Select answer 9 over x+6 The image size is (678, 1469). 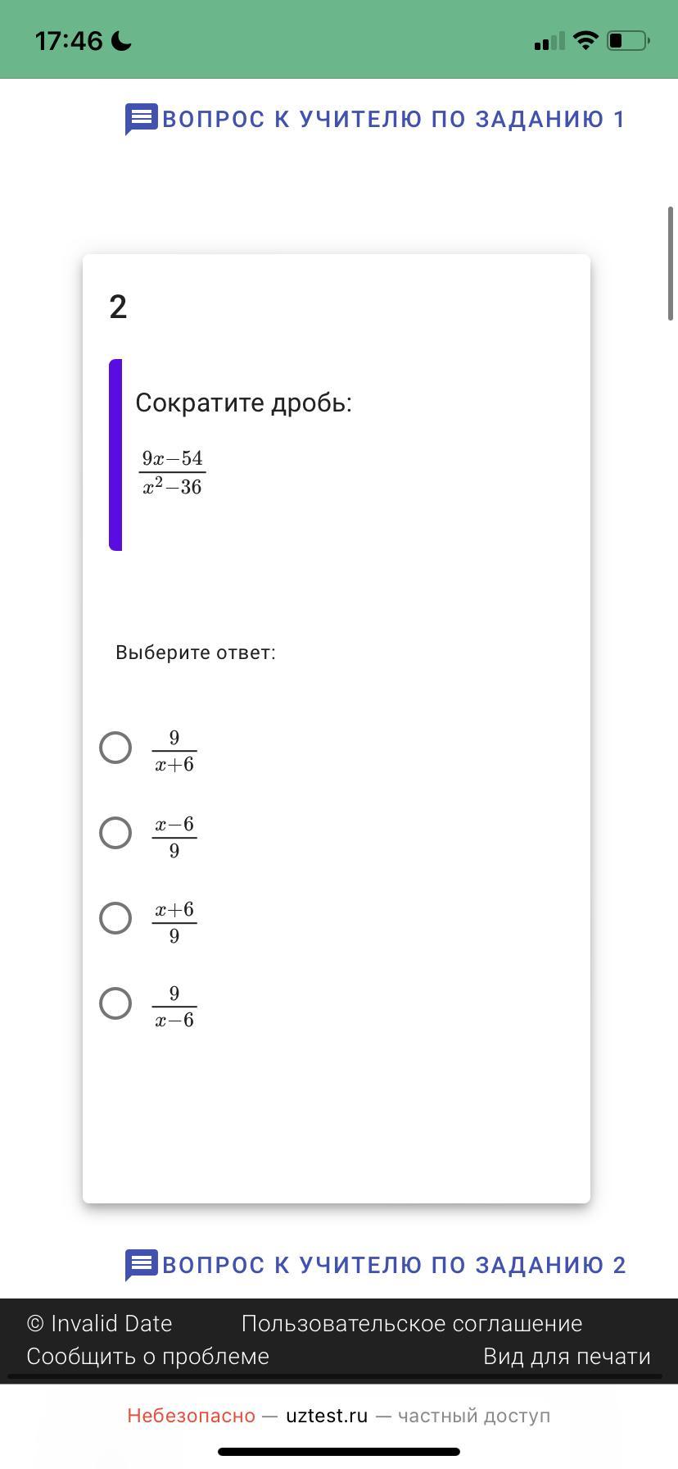(115, 748)
